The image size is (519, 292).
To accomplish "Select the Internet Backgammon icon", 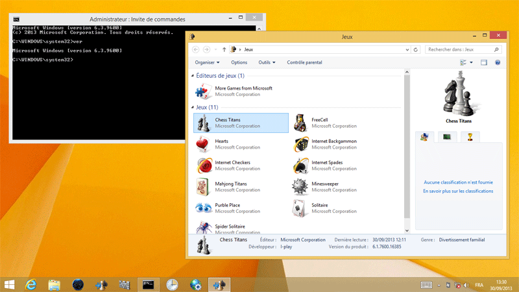I will (x=301, y=144).
